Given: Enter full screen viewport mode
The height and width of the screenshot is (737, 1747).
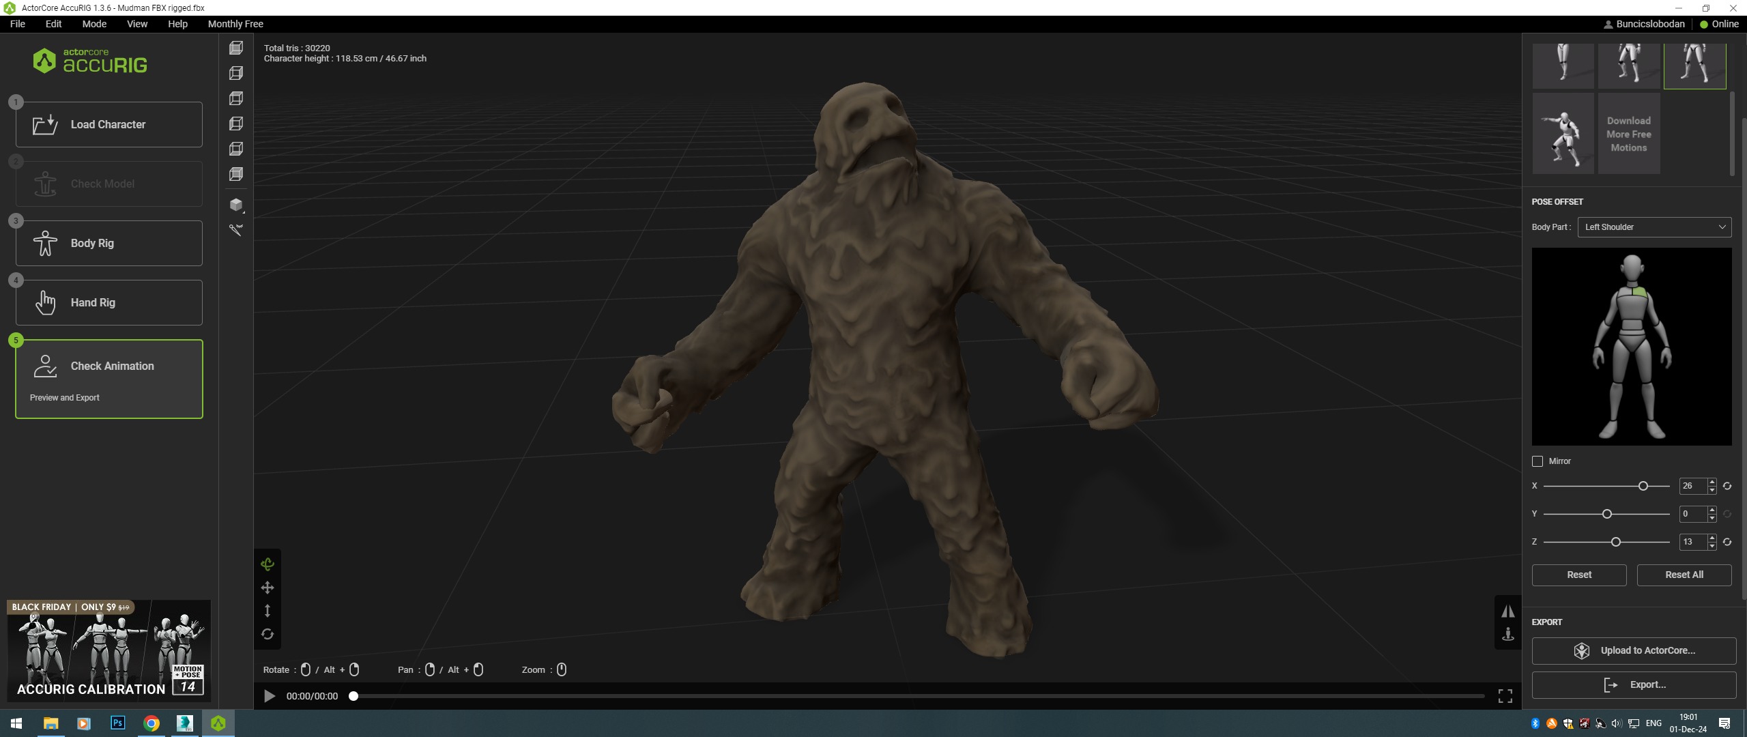Looking at the screenshot, I should pyautogui.click(x=1505, y=696).
